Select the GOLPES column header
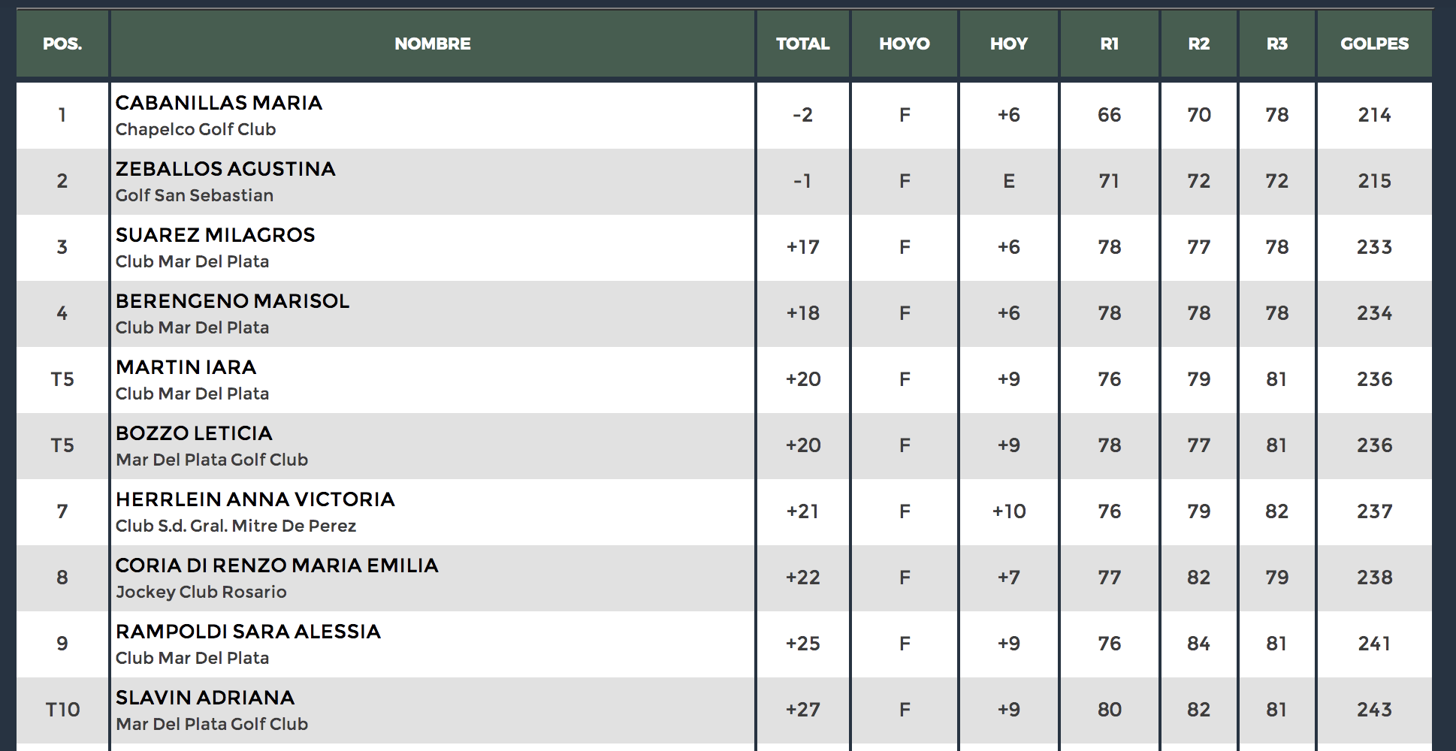 coord(1374,44)
